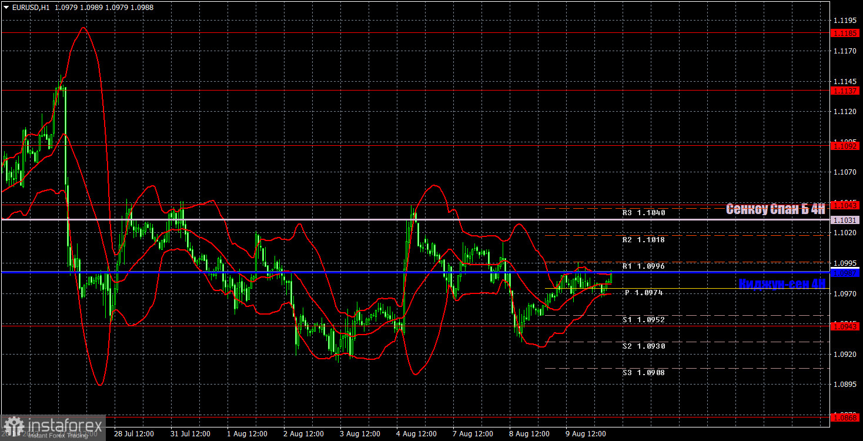Viewport: 863px width, 441px height.
Task: Click the 4 Aug 12:00 time label
Action: (x=416, y=434)
